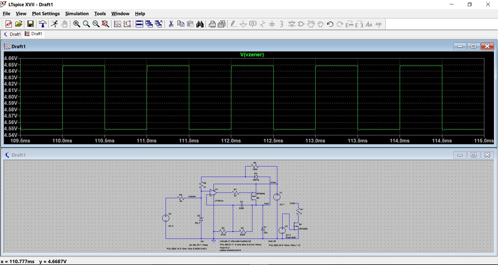Click the Cut scissors icon
The height and width of the screenshot is (265, 498).
(171, 24)
